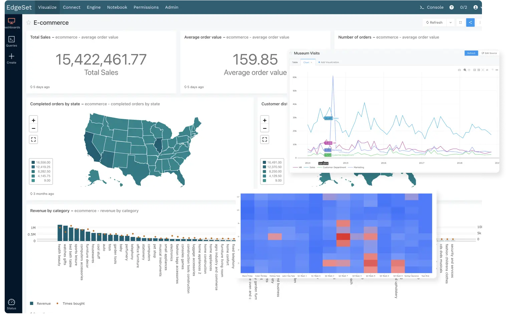This screenshot has width=507, height=318.
Task: Click the darkest red heatmap cell
Action: tap(343, 237)
